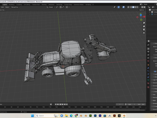Open the RetopoFlow dropdown menu
Screen dimensions: 157x118
(x=15, y=7)
